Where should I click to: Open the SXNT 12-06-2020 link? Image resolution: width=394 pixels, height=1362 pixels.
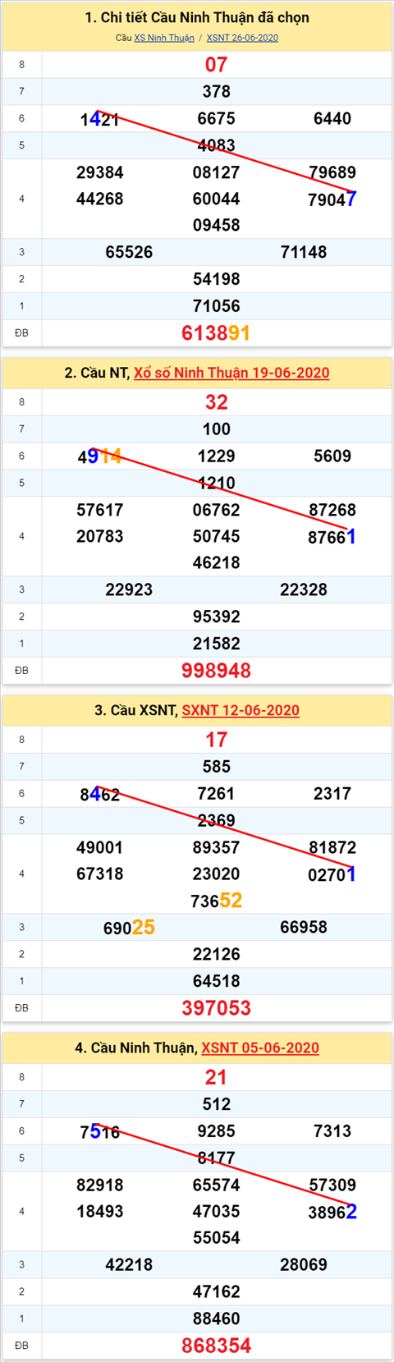241,710
